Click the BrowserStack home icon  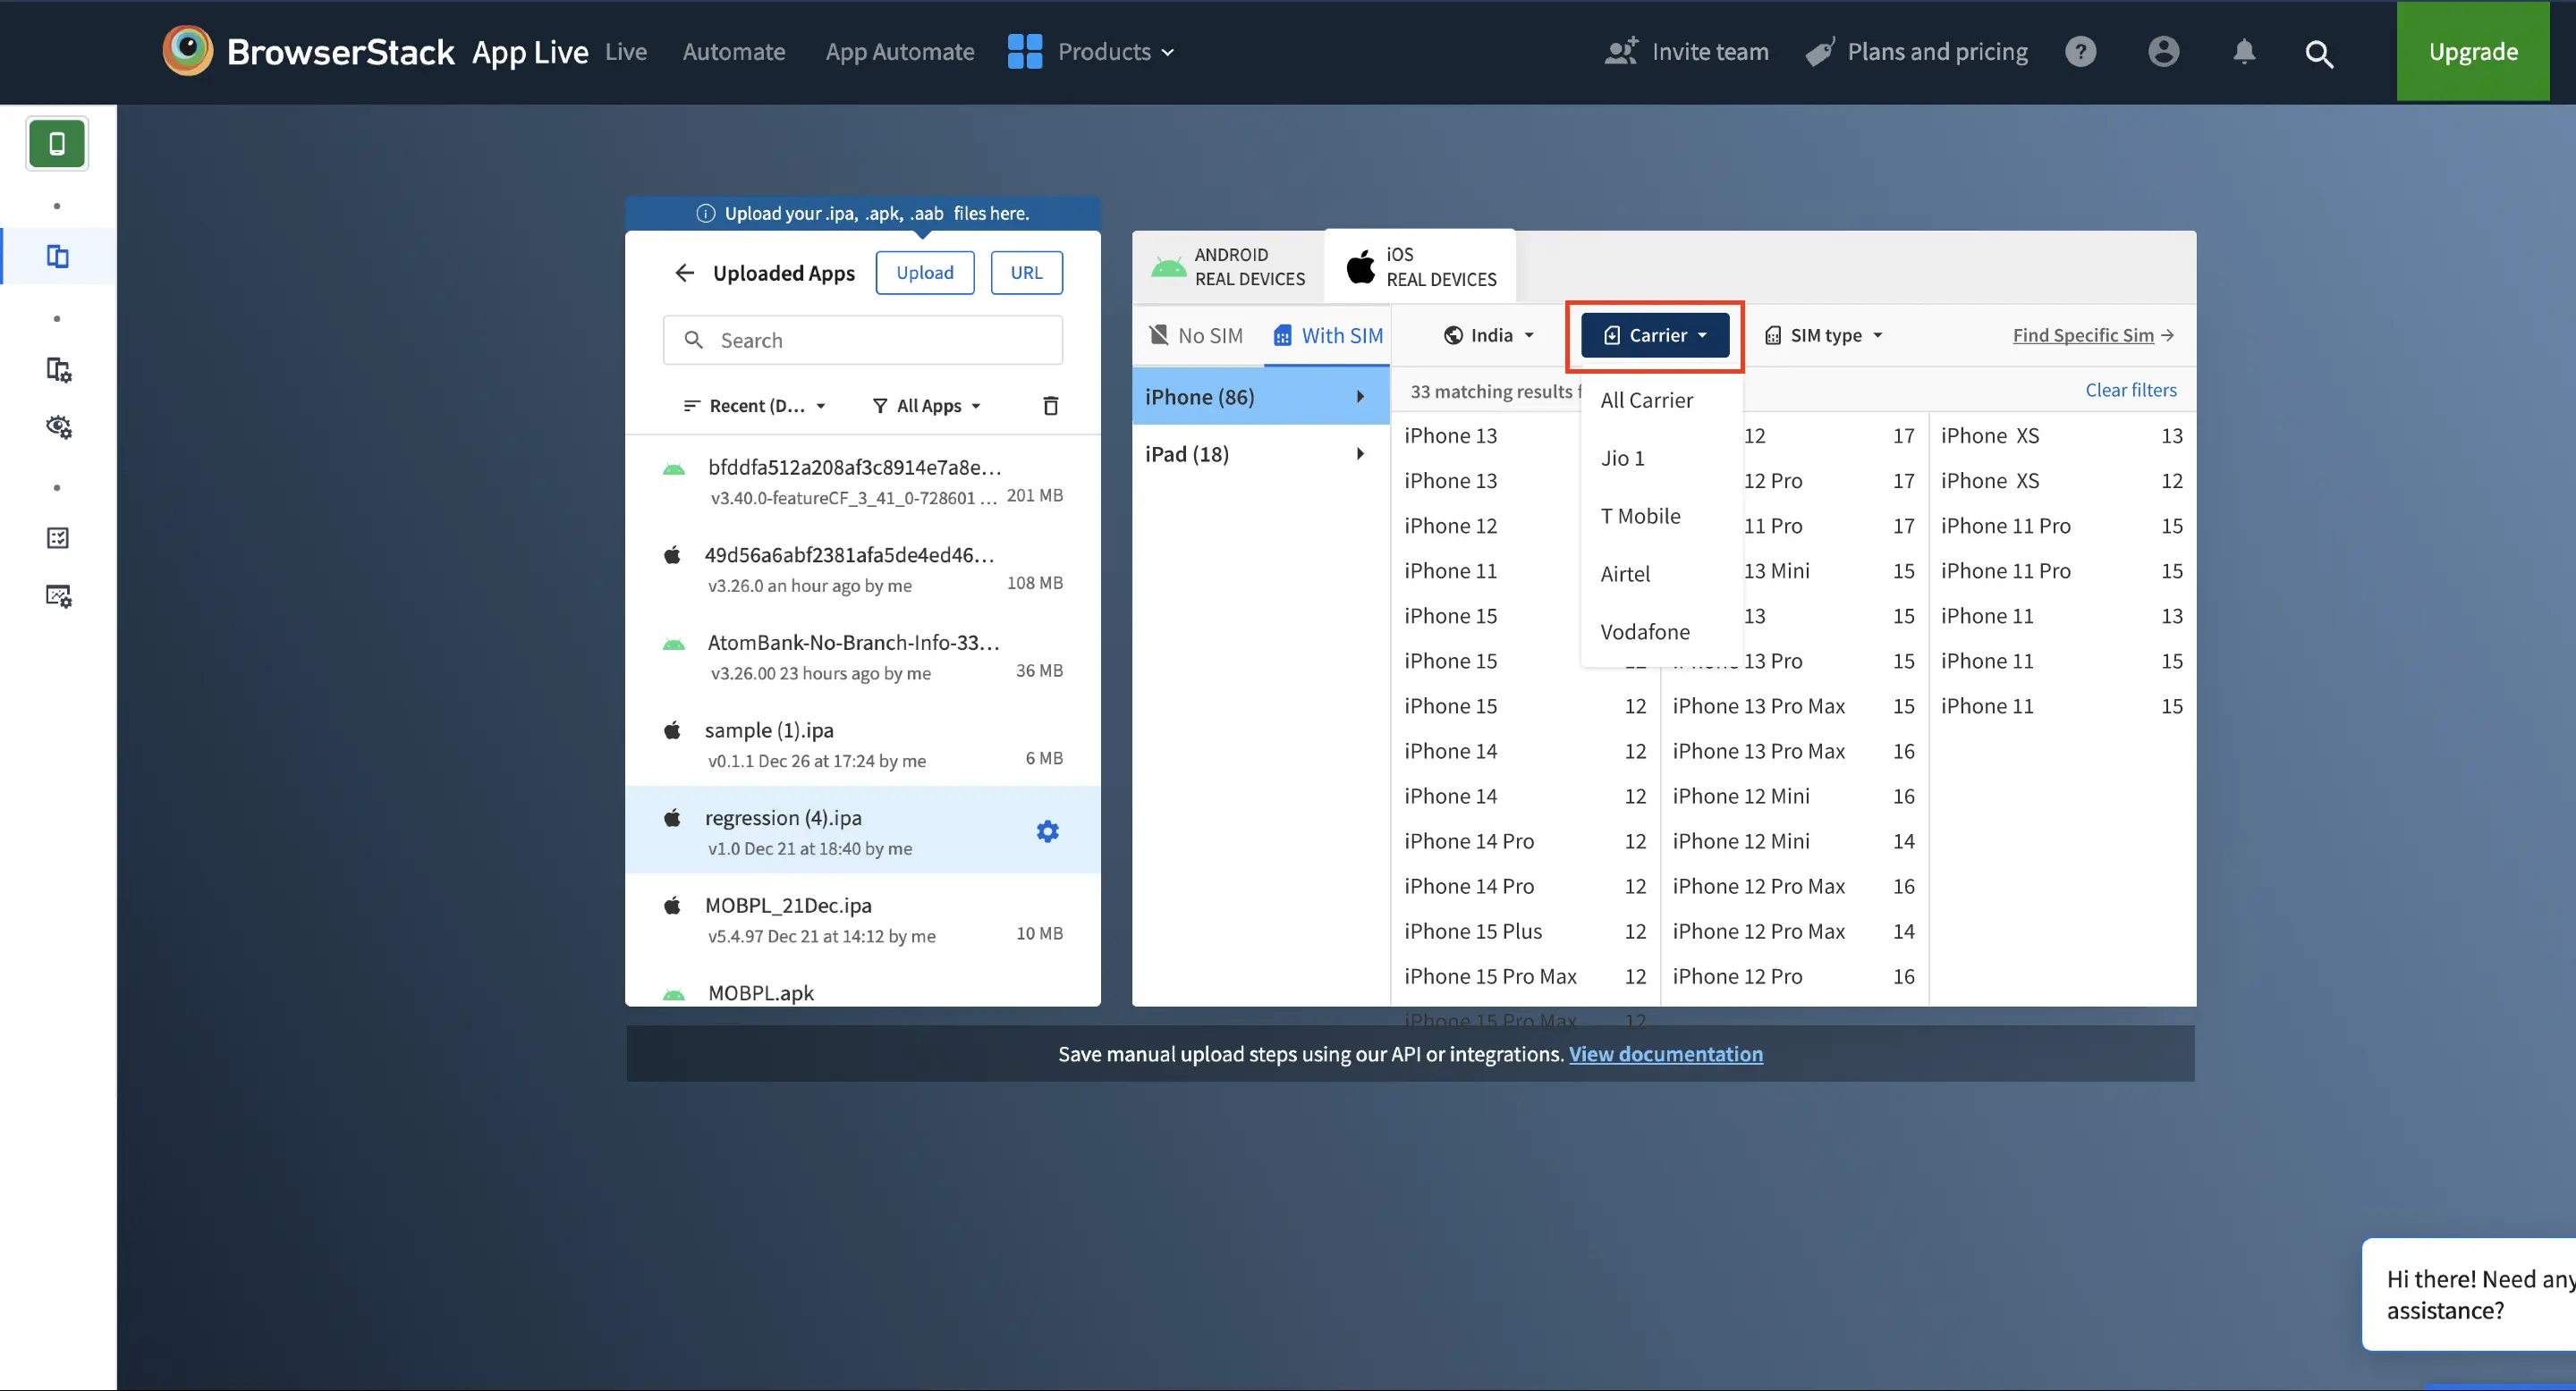tap(187, 50)
